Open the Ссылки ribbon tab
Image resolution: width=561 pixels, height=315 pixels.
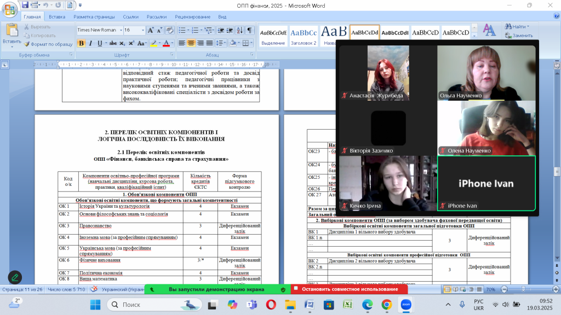tap(130, 17)
